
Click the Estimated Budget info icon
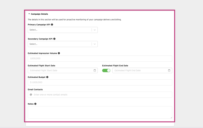click(x=47, y=77)
